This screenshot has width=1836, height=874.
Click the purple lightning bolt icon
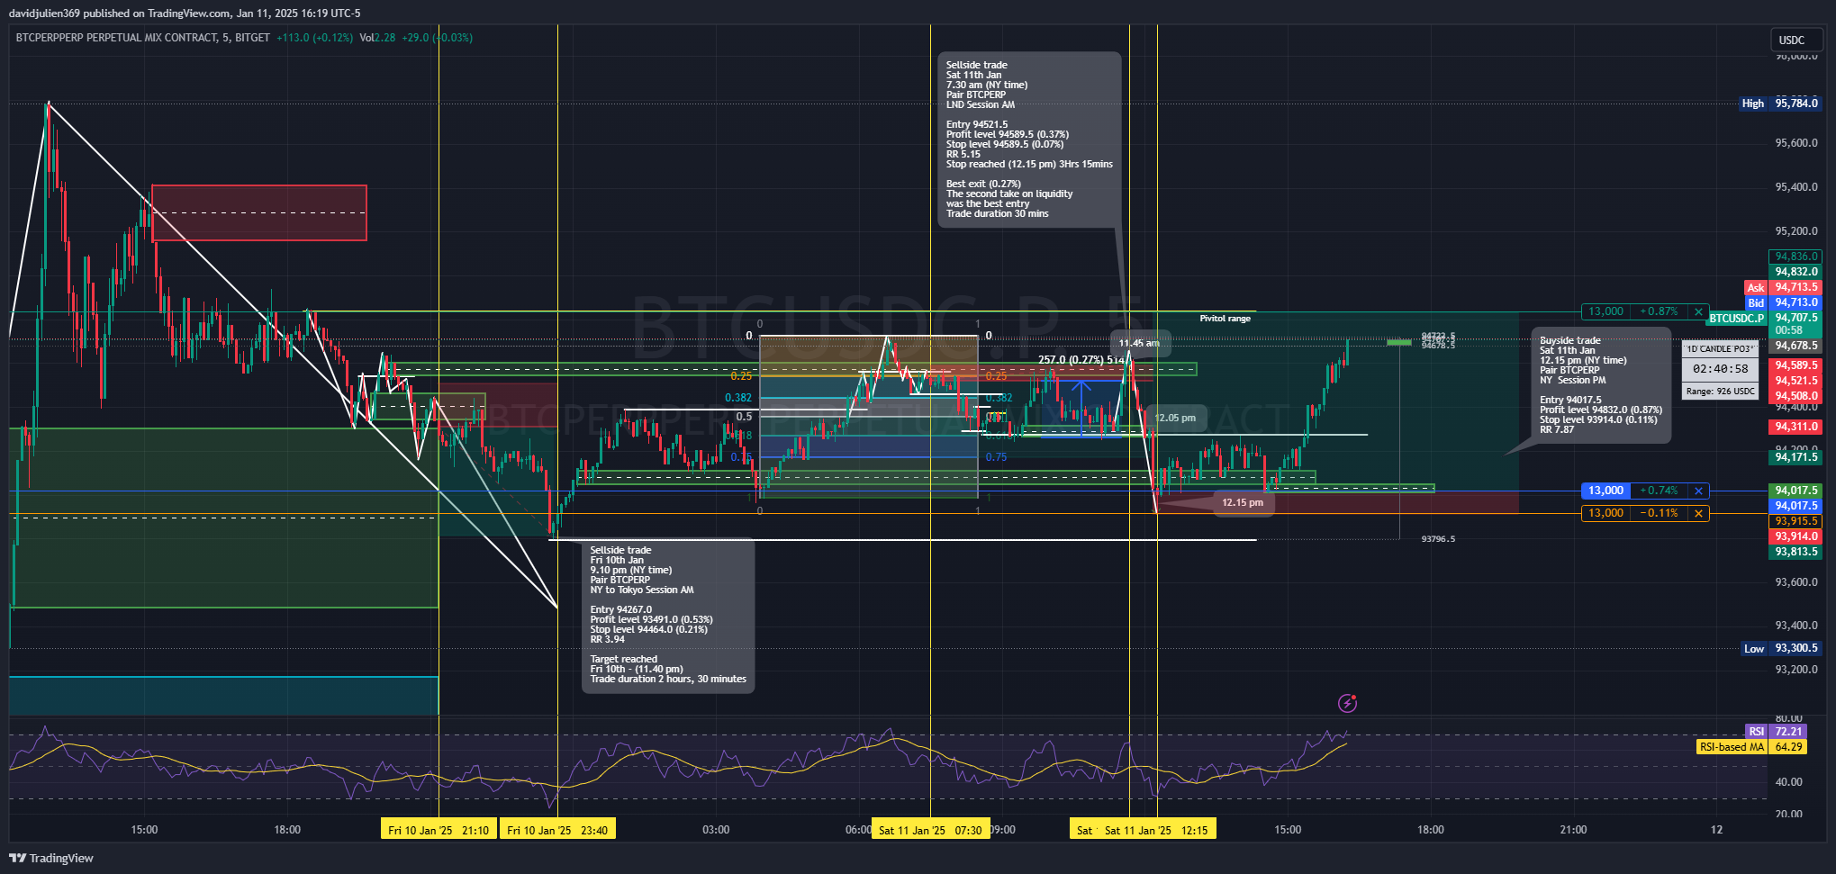[1347, 703]
